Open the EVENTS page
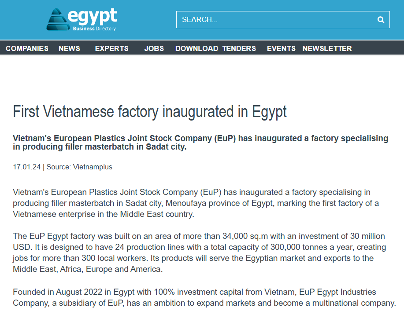Image resolution: width=404 pixels, height=315 pixels. click(281, 48)
